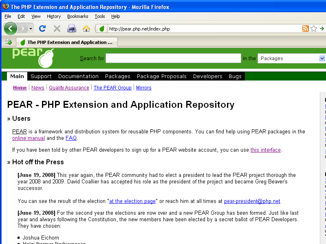326x244 pixels.
Task: Open the History menu
Action: pos(54,16)
